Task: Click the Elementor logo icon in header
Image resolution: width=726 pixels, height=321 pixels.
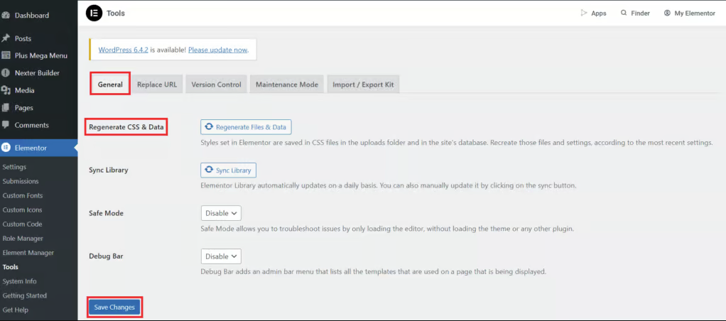Action: click(94, 13)
